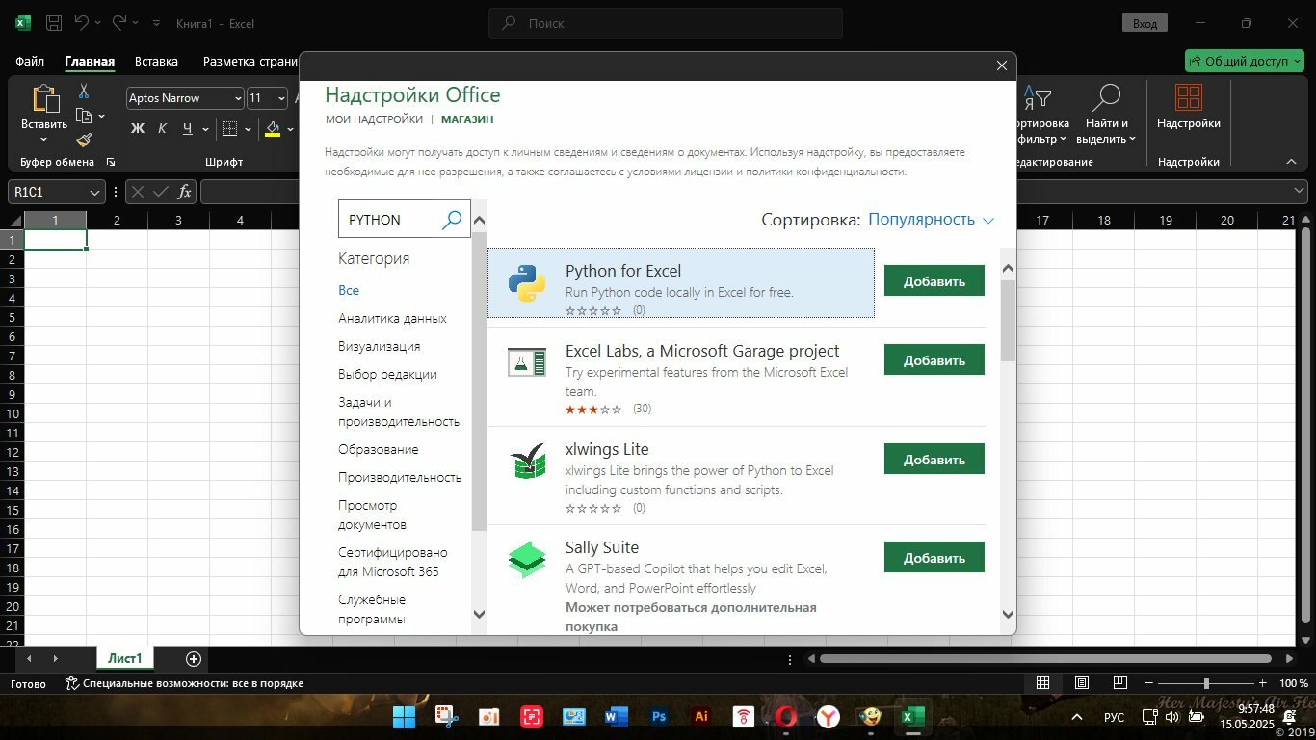
Task: Click the Поиск search box in title bar
Action: coord(666,23)
